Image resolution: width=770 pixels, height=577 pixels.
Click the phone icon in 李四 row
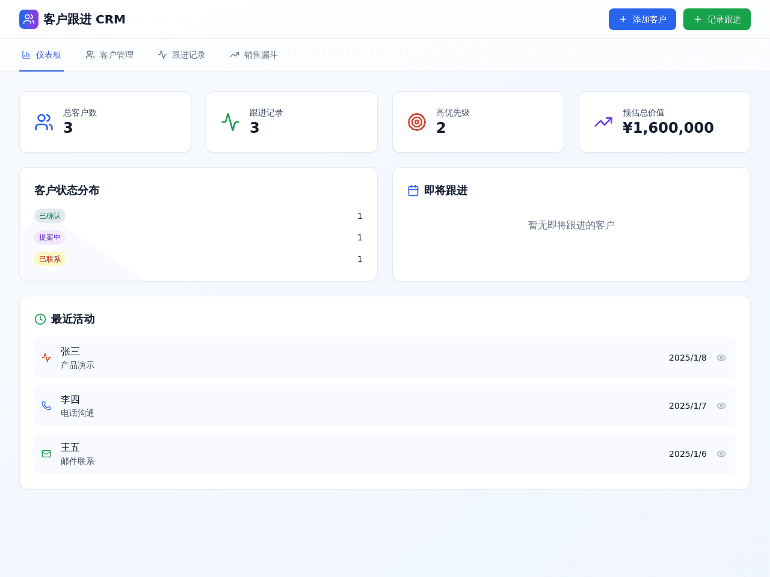pos(46,406)
